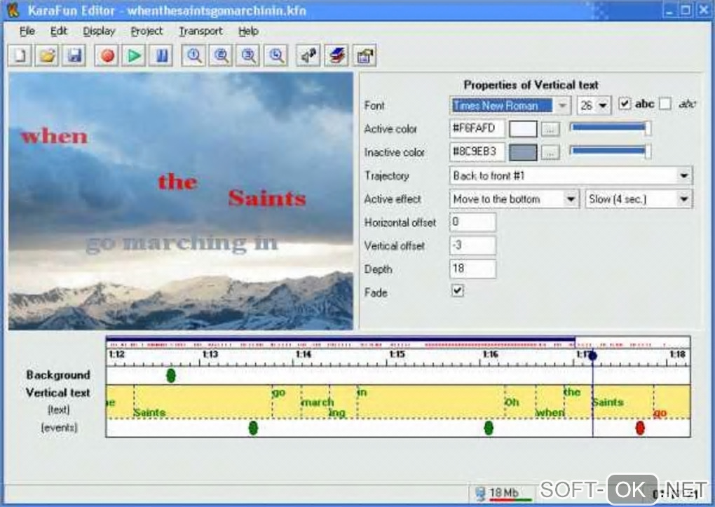Select the Vertical text track label
This screenshot has height=507, width=715.
[x=58, y=393]
